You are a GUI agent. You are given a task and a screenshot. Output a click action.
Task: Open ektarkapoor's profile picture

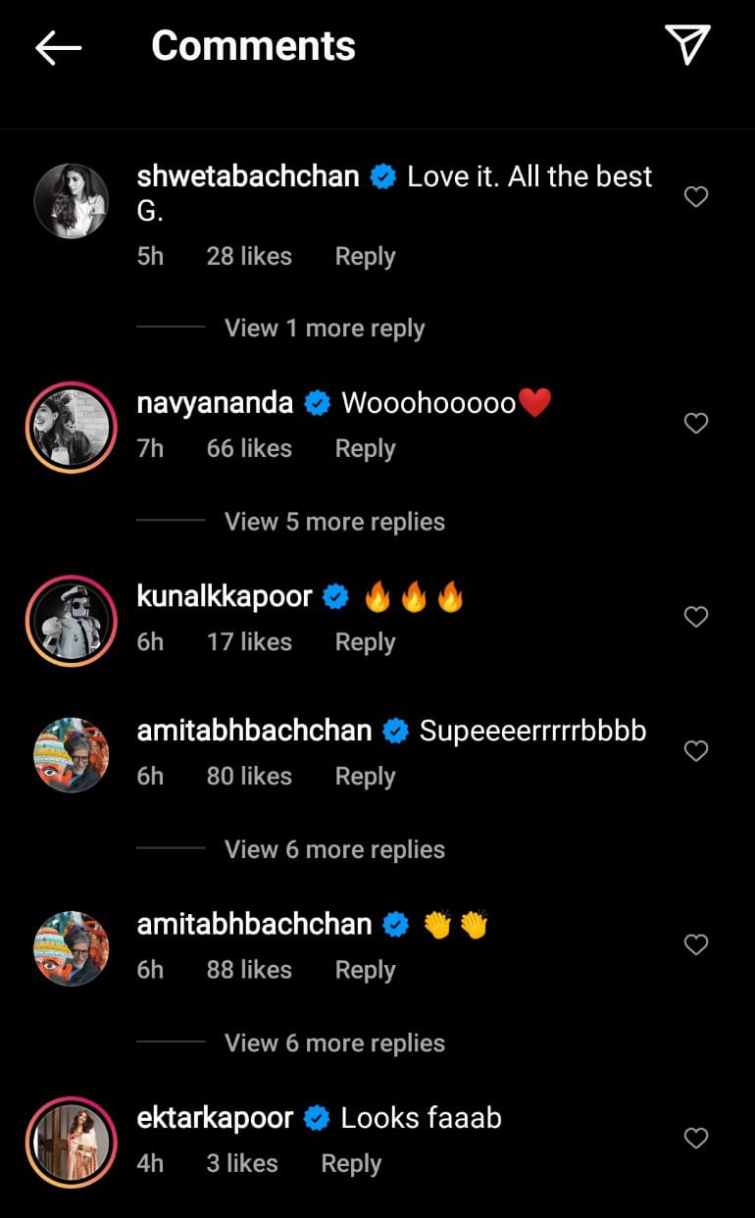point(72,1142)
